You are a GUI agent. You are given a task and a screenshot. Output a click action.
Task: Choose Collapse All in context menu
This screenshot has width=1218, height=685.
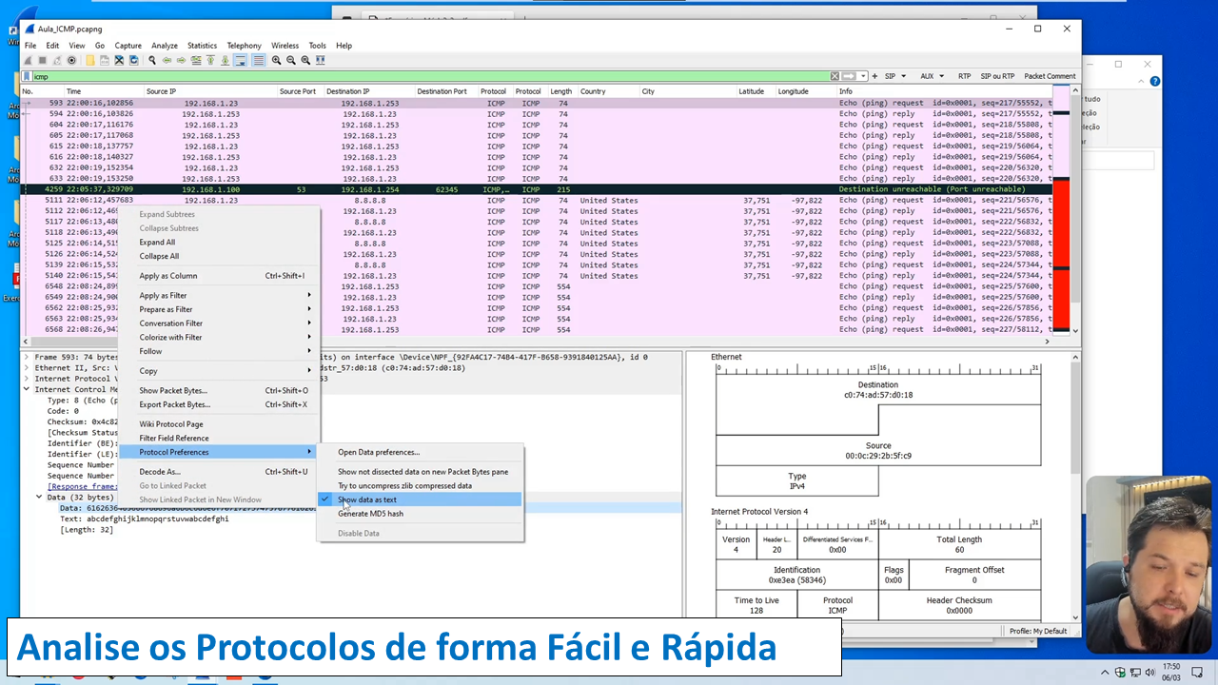tap(218, 256)
